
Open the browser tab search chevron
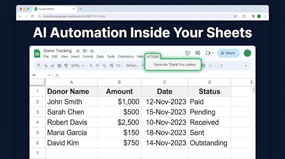(x=265, y=9)
